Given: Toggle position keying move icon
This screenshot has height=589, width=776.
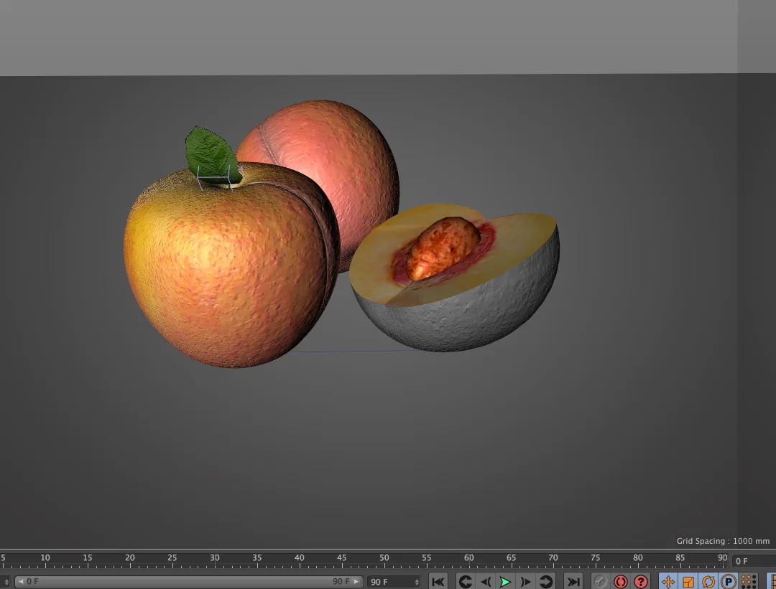Looking at the screenshot, I should pyautogui.click(x=668, y=582).
